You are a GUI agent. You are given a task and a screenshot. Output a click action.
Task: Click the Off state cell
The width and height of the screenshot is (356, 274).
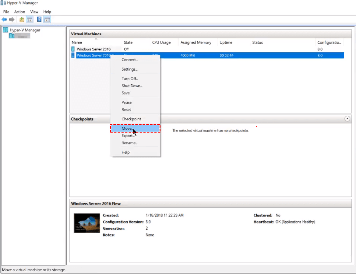(x=126, y=49)
